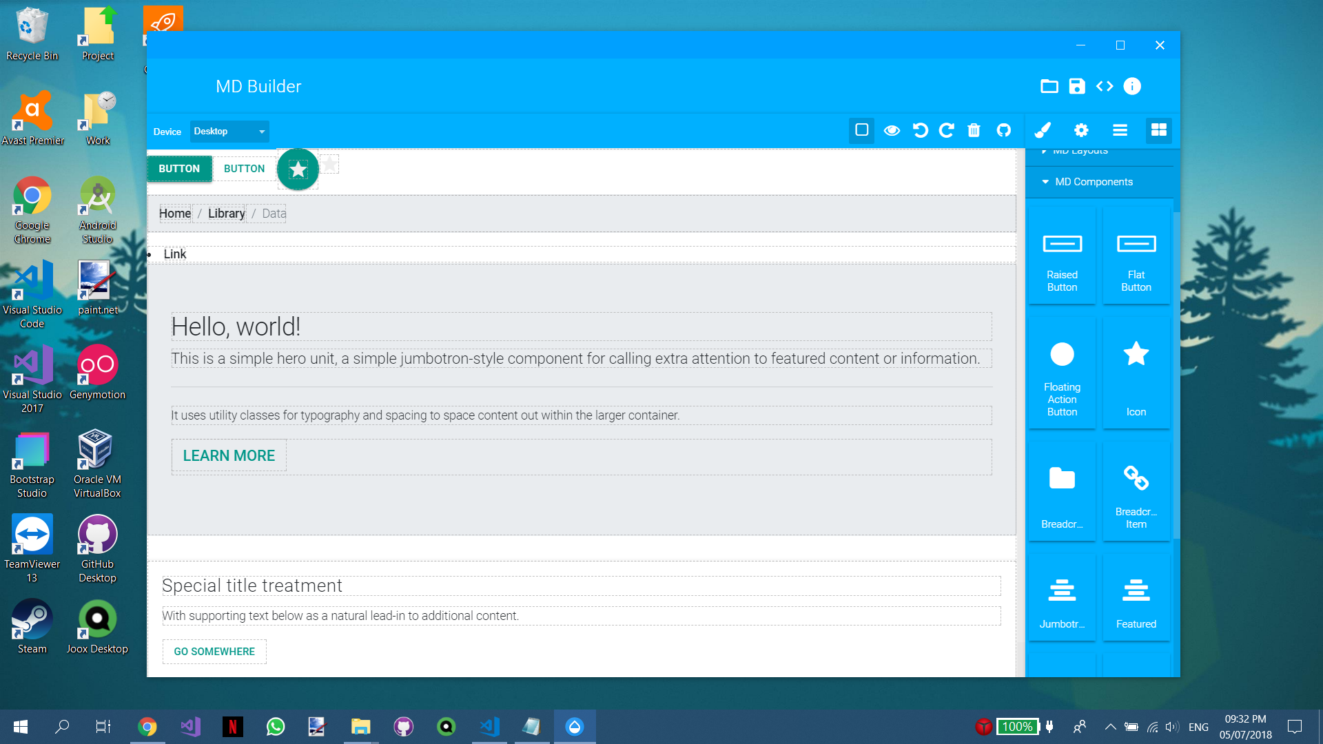Click the save floppy disk icon

[1076, 86]
